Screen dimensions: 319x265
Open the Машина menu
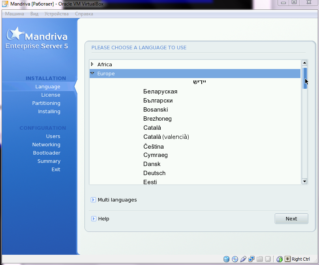15,14
